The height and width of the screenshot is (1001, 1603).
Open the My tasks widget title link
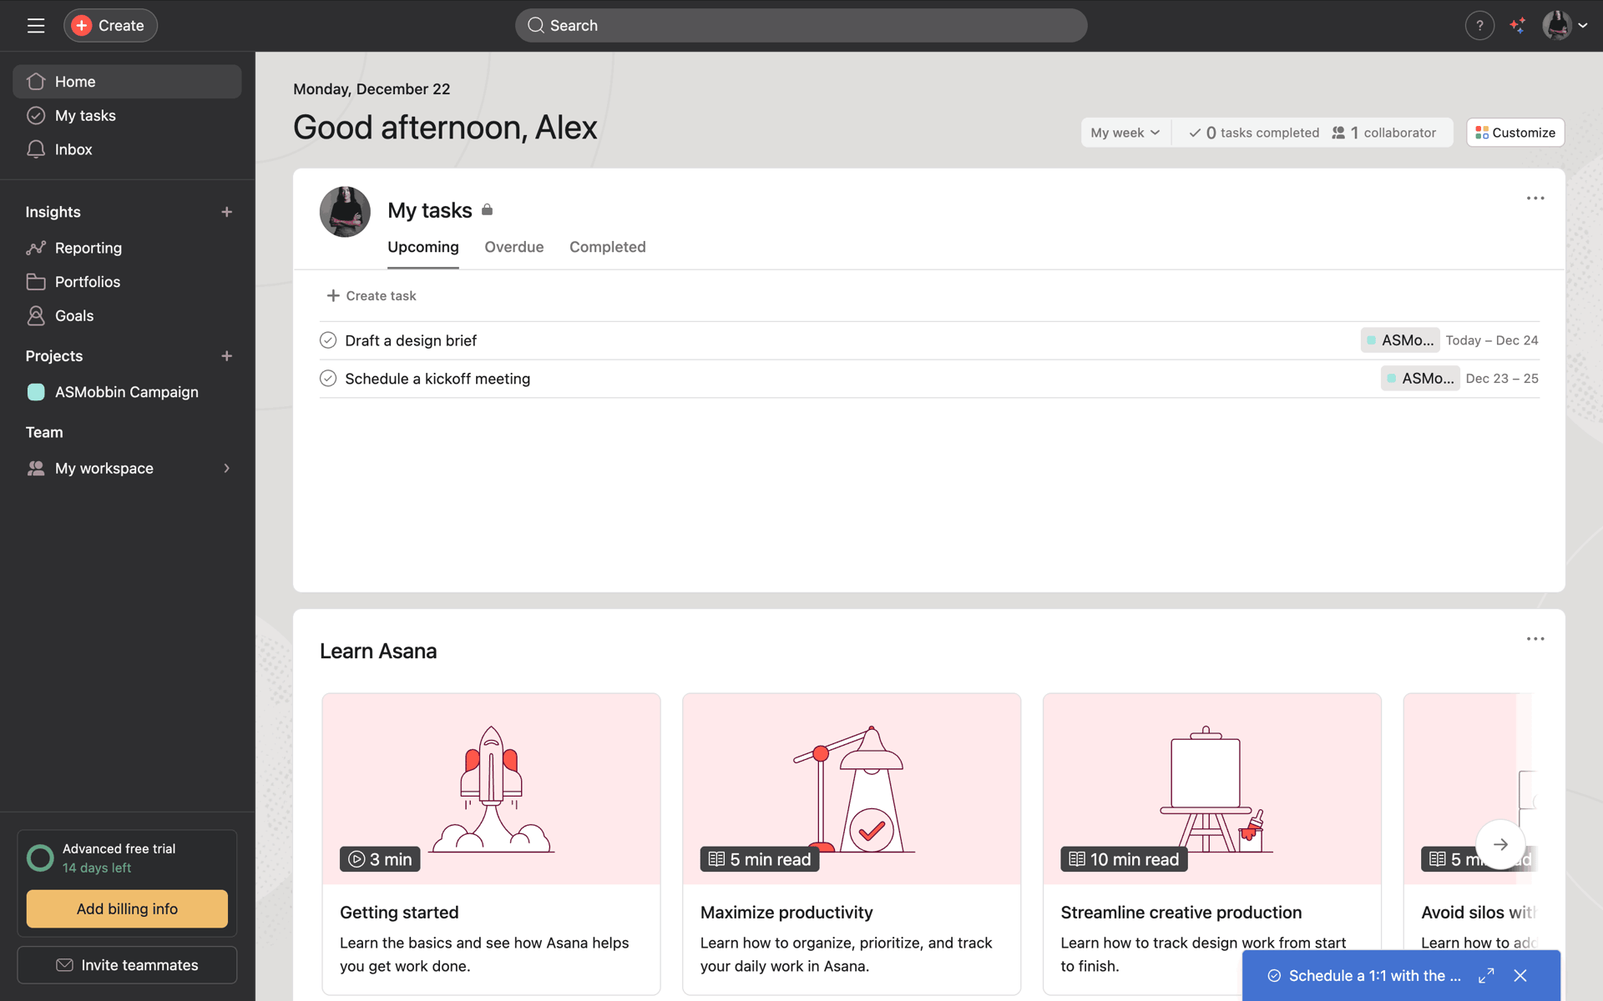click(430, 210)
